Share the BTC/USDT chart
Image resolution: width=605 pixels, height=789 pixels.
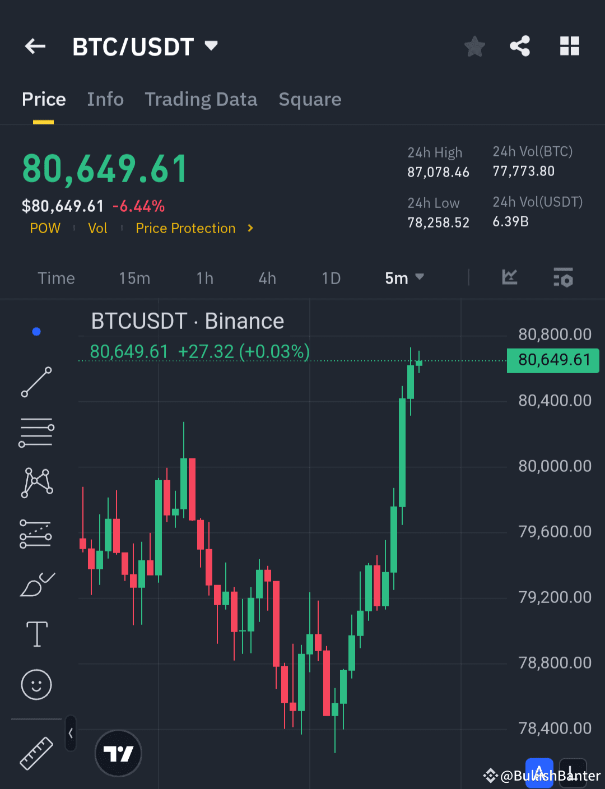[x=519, y=47]
